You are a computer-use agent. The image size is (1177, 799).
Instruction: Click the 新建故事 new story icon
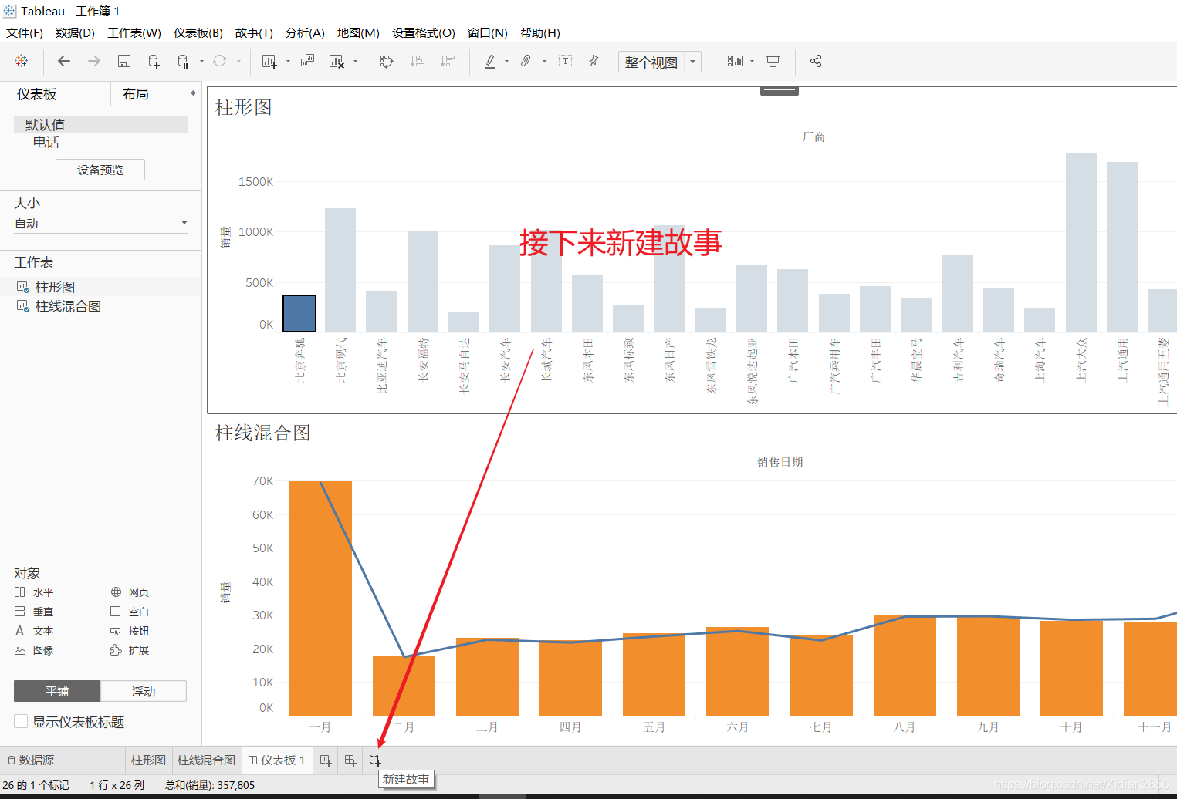tap(375, 760)
